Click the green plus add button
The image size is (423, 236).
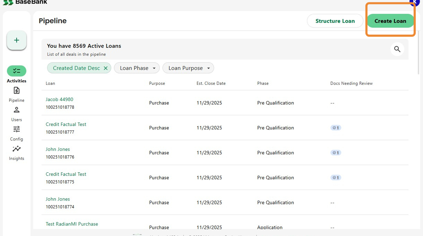tap(17, 40)
